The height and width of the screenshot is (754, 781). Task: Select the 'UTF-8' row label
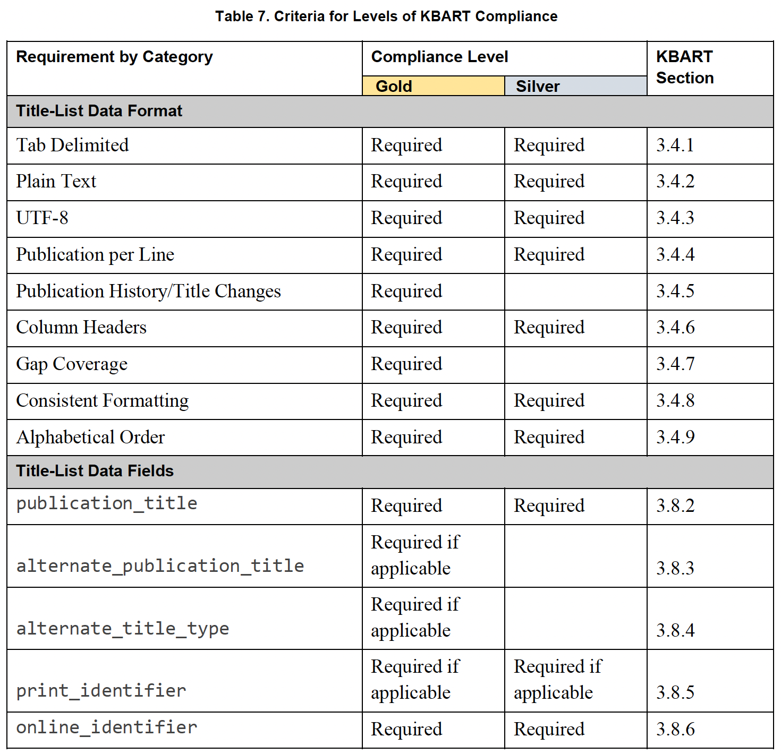pos(42,218)
